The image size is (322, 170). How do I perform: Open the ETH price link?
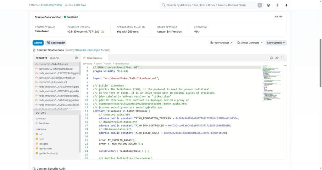(51, 5)
